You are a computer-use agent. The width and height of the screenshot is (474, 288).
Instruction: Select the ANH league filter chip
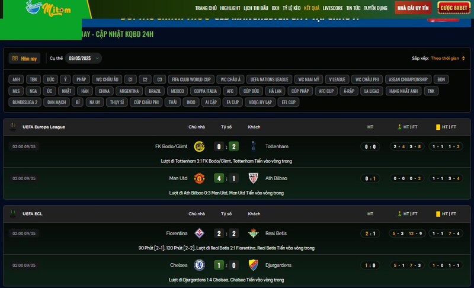[x=17, y=79]
